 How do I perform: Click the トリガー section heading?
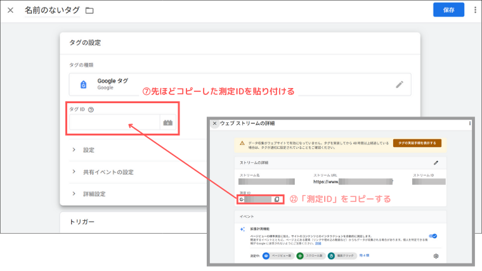pos(82,222)
